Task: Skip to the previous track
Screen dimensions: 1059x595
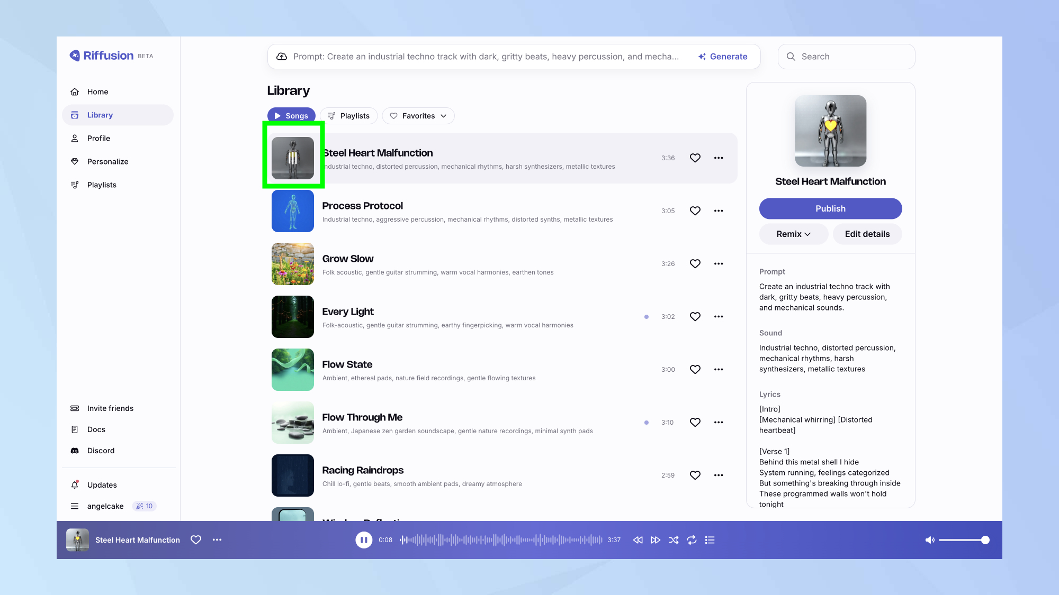Action: click(638, 540)
